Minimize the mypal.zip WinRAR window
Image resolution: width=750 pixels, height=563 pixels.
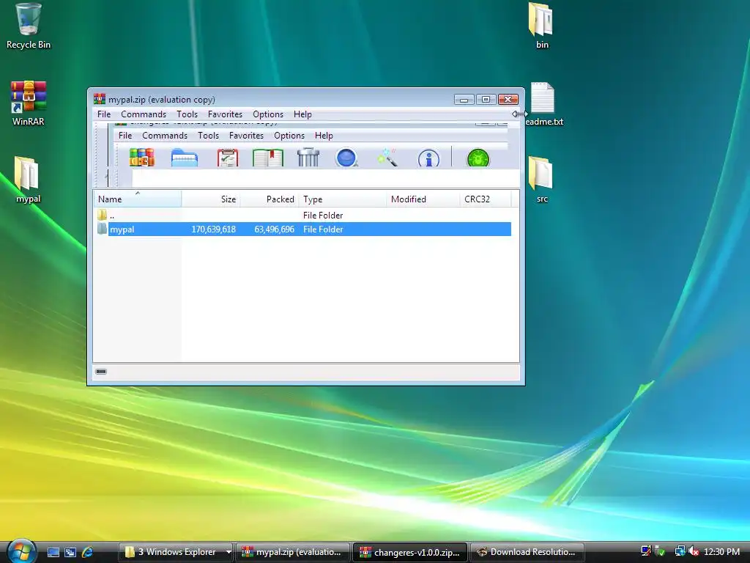[464, 99]
